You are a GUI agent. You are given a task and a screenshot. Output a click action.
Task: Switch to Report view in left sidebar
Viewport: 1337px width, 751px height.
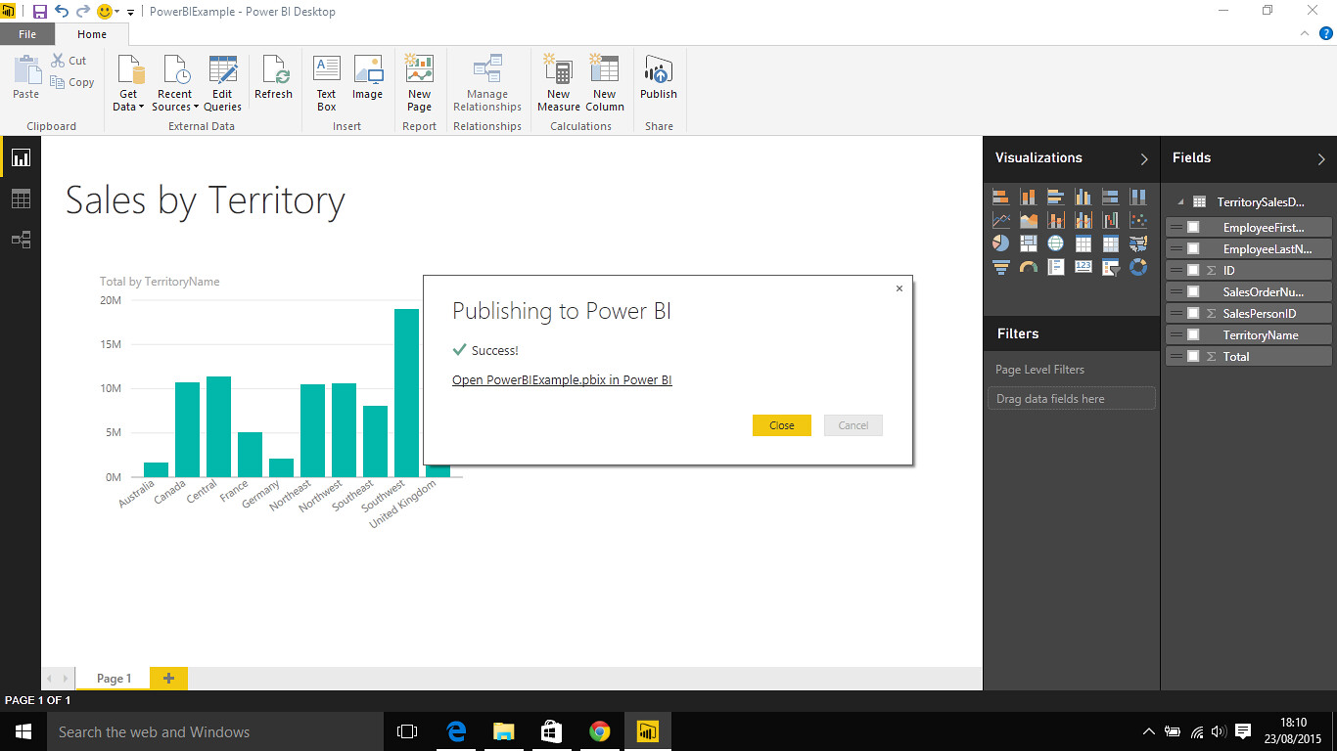click(x=21, y=157)
